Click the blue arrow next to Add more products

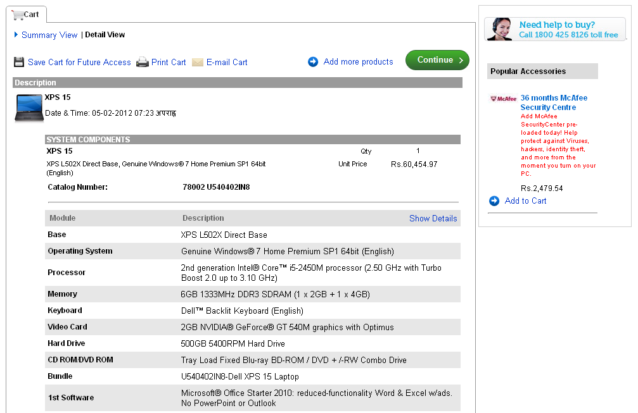312,61
